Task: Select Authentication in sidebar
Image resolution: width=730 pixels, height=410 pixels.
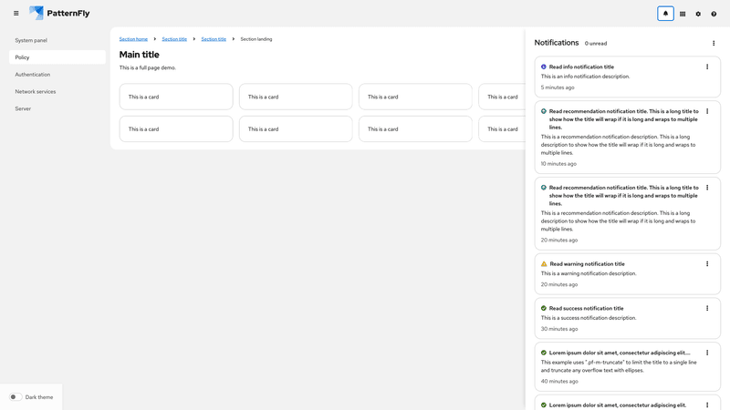Action: 33,75
